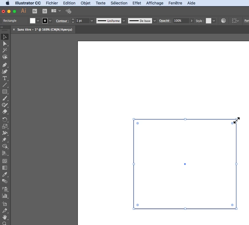
Task: Open the Style graphic style dropdown
Action: tap(214, 21)
